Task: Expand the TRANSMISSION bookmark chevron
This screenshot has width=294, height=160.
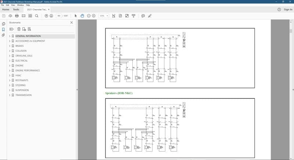Action: tap(10, 95)
